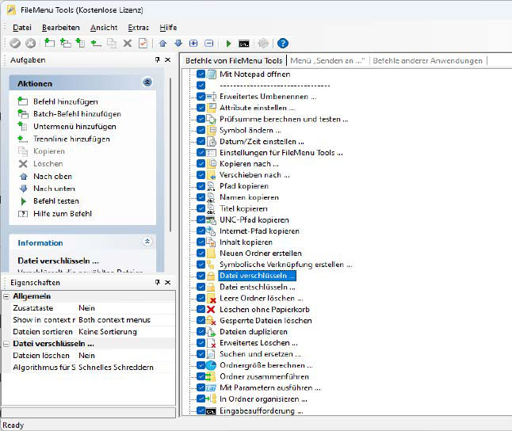Click the Delete X toolbar icon
512x431 pixels.
coord(128,43)
